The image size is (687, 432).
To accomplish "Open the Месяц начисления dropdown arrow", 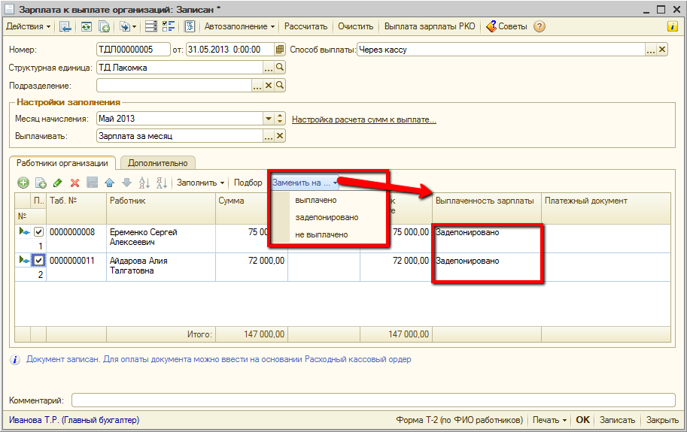I will click(269, 119).
